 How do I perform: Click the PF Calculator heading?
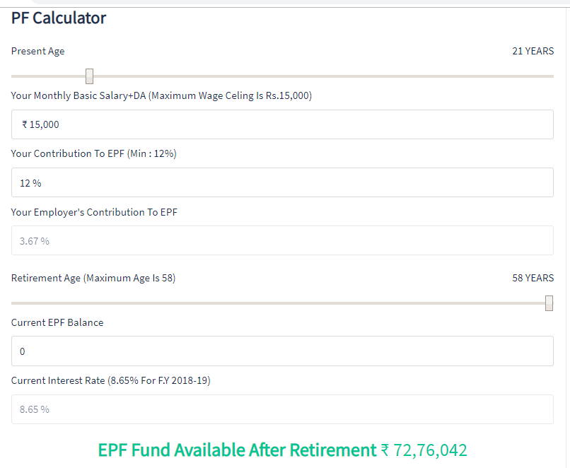click(59, 18)
